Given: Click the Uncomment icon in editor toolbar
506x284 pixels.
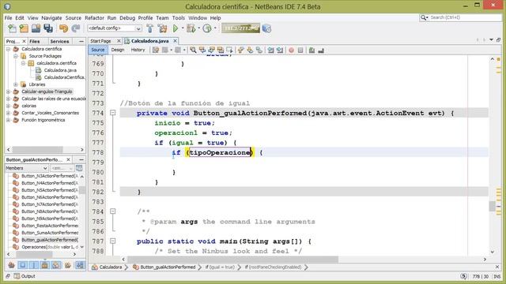Looking at the screenshot, I should pos(321,50).
